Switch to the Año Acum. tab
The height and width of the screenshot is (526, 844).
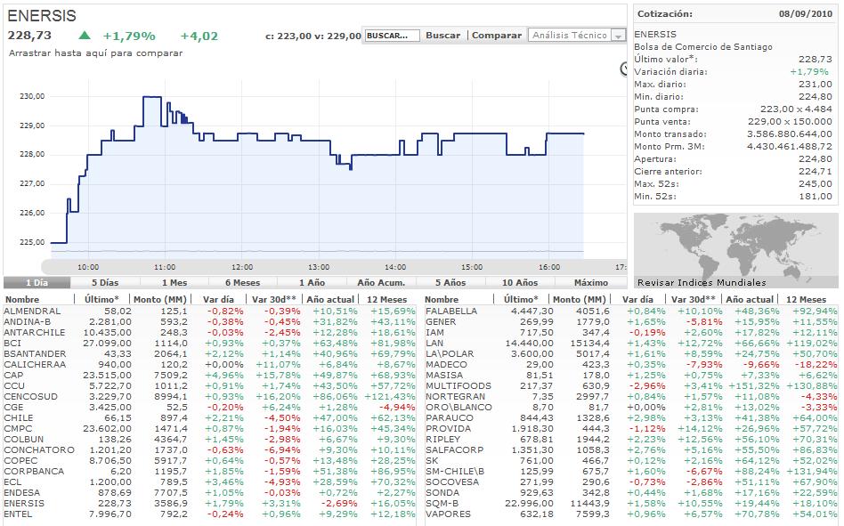[381, 282]
